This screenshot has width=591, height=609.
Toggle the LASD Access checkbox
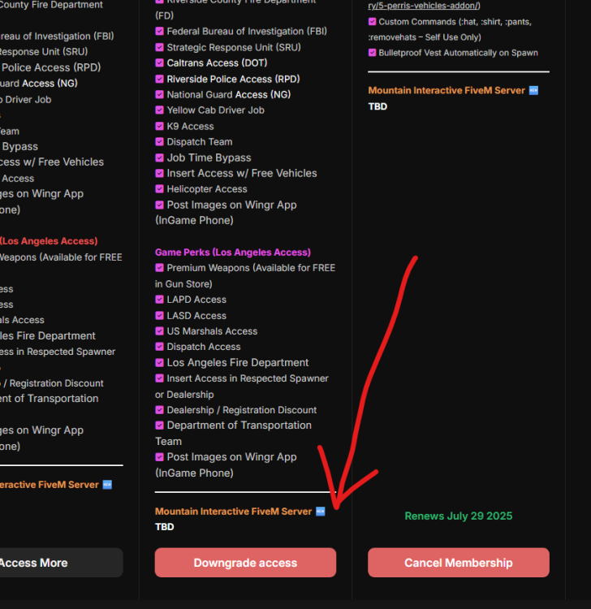click(159, 315)
